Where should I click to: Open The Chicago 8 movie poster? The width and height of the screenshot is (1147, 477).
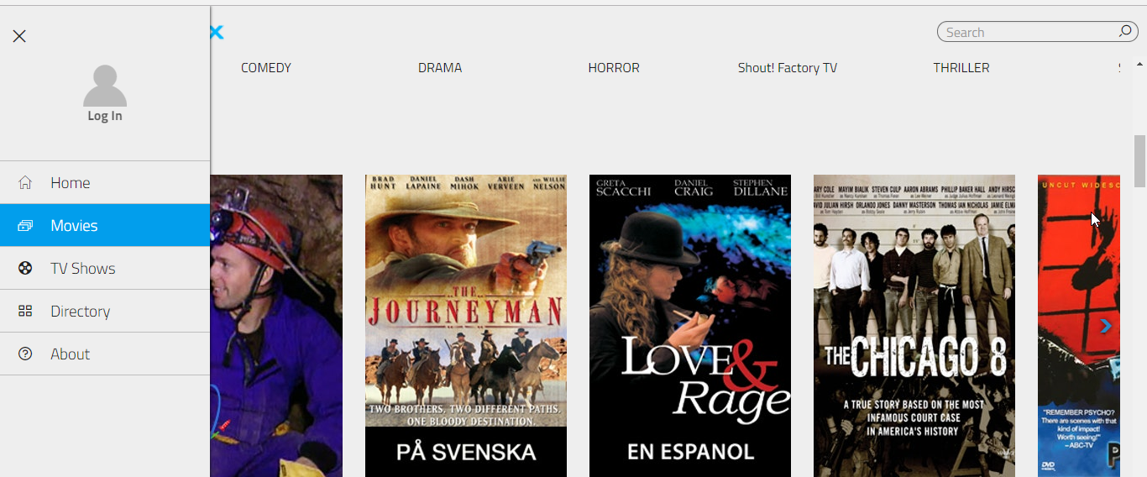914,326
